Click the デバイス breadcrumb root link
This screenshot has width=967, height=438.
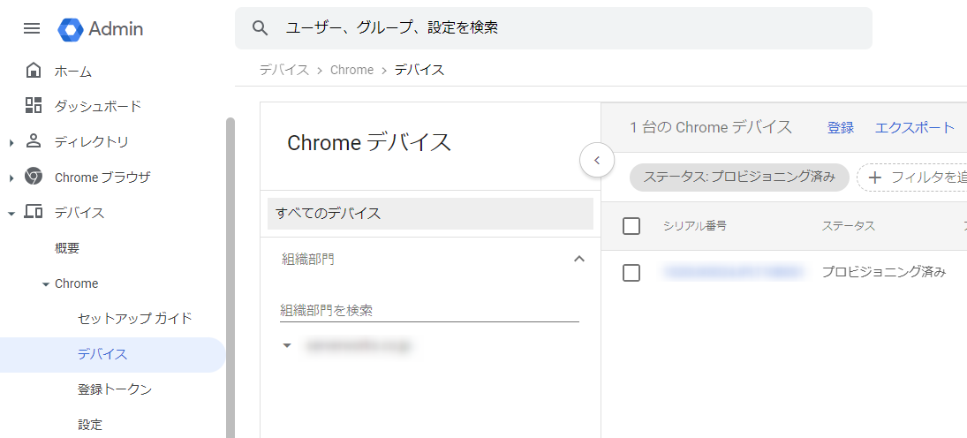coord(283,70)
